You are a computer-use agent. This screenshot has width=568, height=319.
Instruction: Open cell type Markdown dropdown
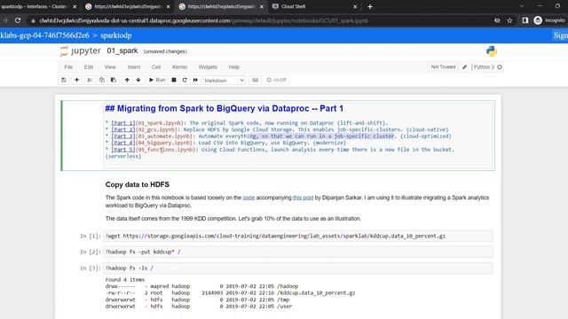click(x=225, y=81)
